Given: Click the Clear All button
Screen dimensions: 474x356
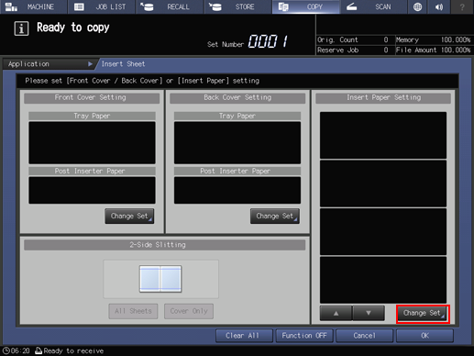Looking at the screenshot, I should 243,336.
